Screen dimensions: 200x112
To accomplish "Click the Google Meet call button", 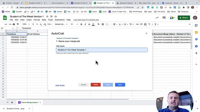I will pyautogui.click(x=172, y=18).
